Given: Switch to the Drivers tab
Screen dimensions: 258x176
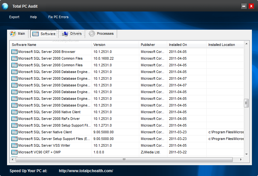Looking at the screenshot, I should click(72, 33).
